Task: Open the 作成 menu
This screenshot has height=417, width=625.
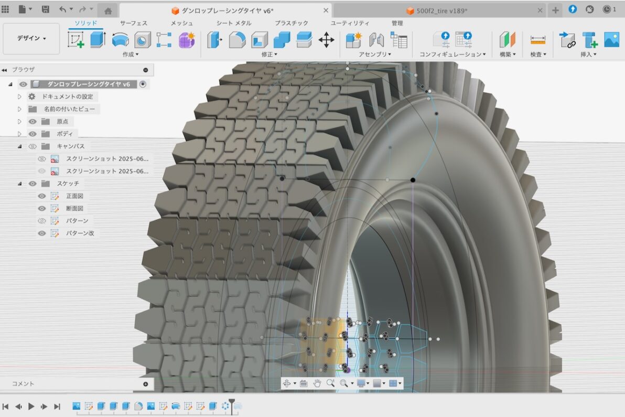Action: coord(131,55)
